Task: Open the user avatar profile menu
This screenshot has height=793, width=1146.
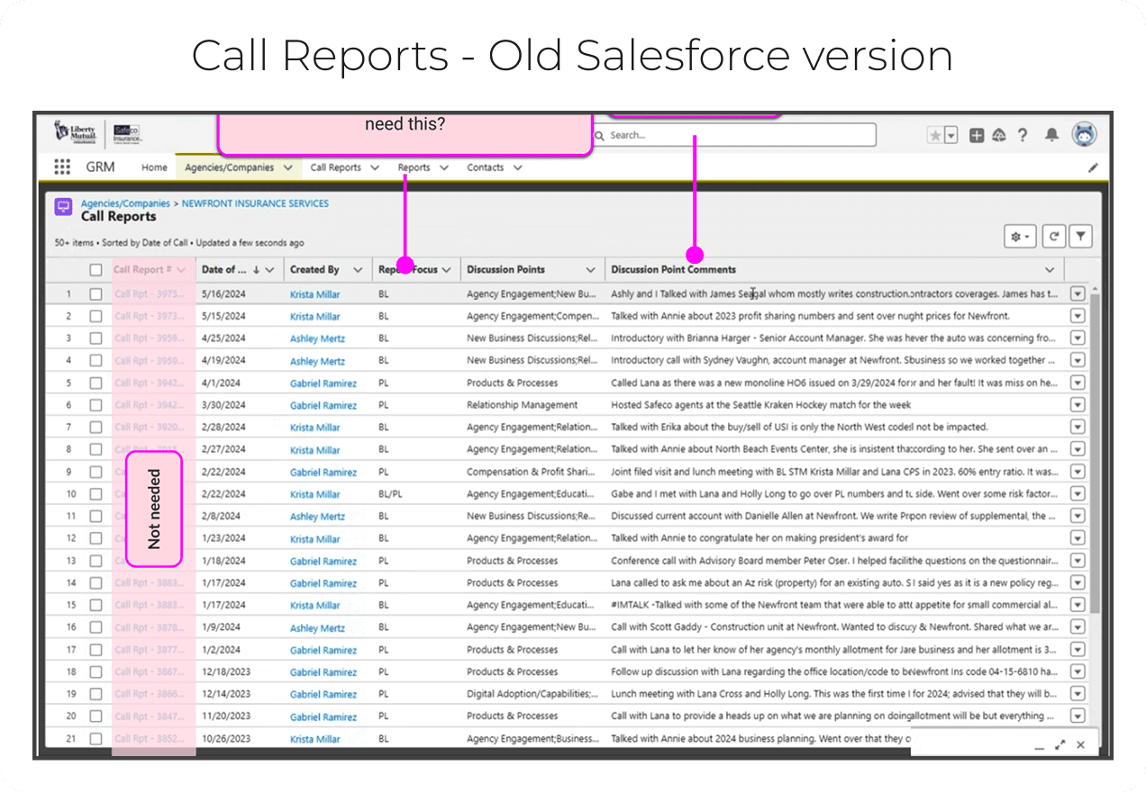Action: point(1084,135)
